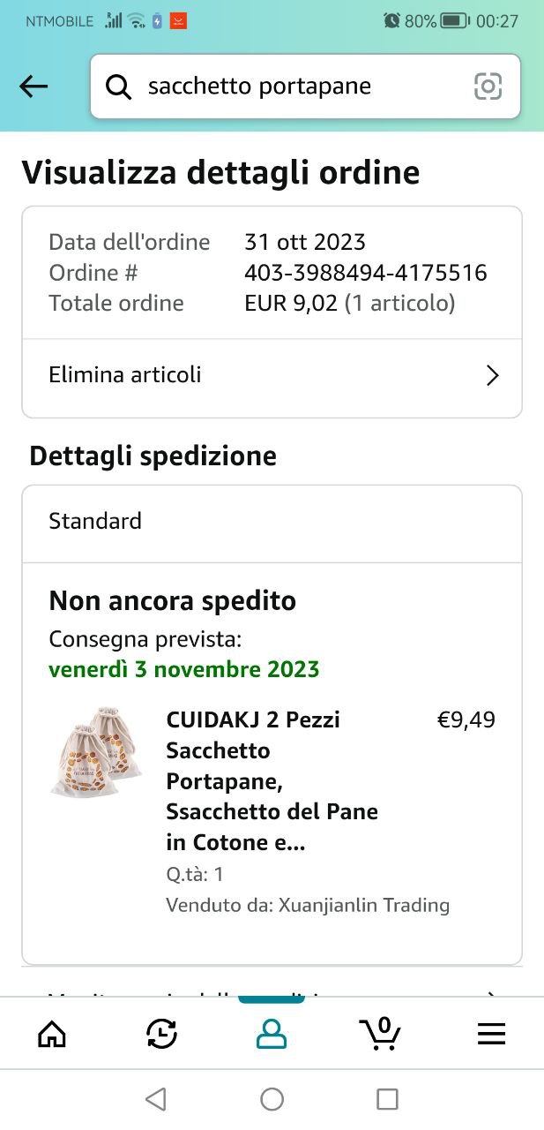
Task: Open the account profile icon
Action: coord(272,1033)
